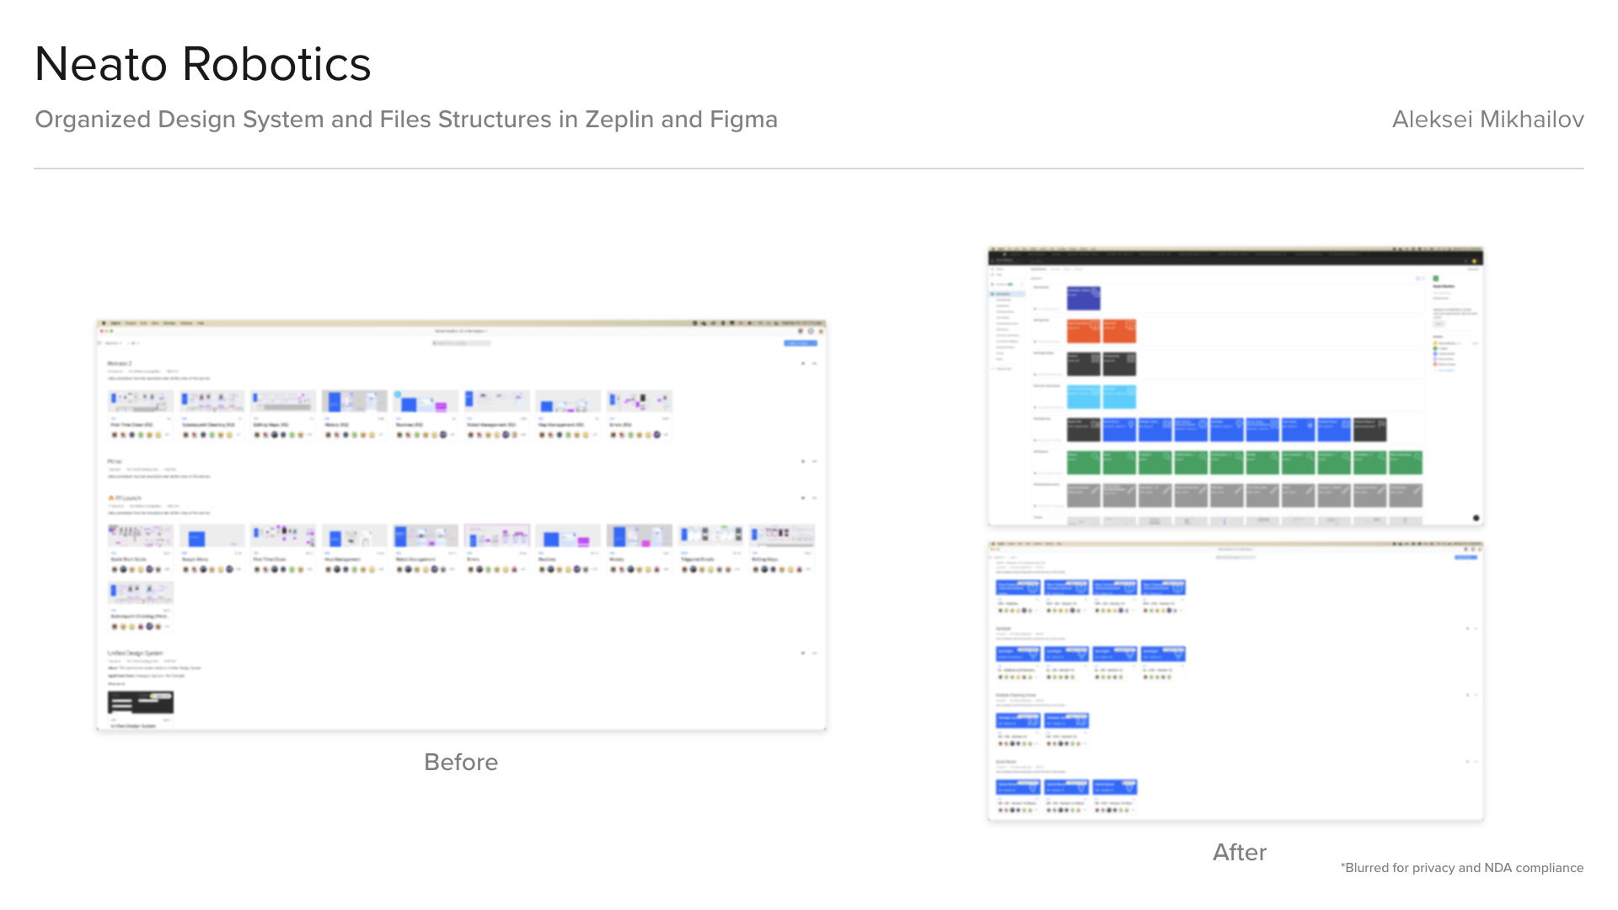The image size is (1618, 910).
Task: Open the blurred Before screenshot image
Action: point(461,525)
